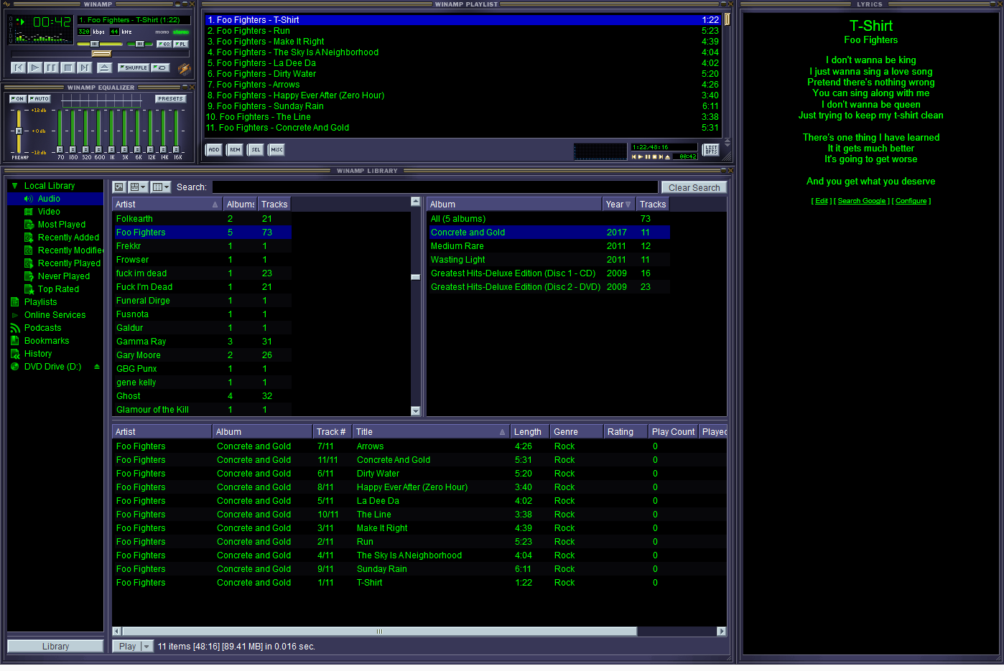Click the Edit link in Lyrics panel
Viewport: 1004px width, 671px height.
(822, 201)
